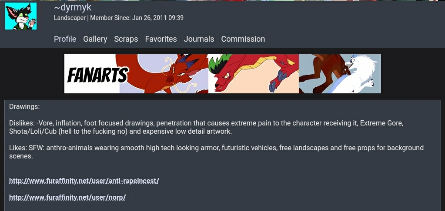View the Favorites tab
Viewport: 445px width, 211px height.
tap(161, 39)
